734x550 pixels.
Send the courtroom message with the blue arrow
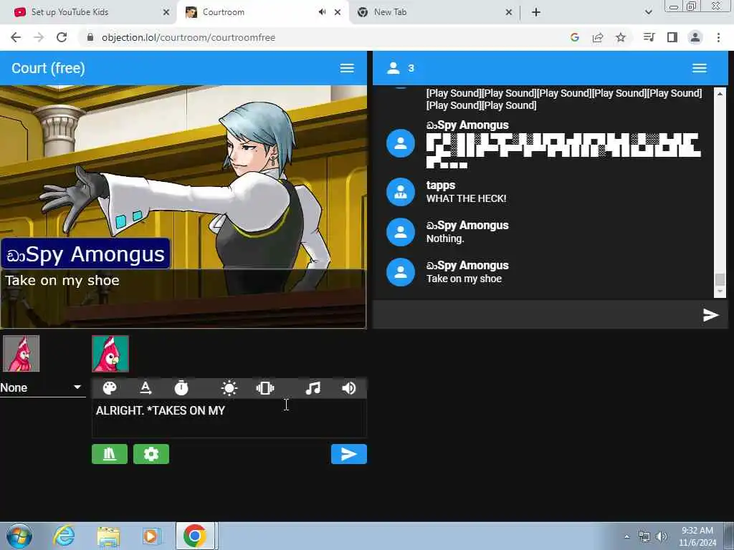coord(349,454)
